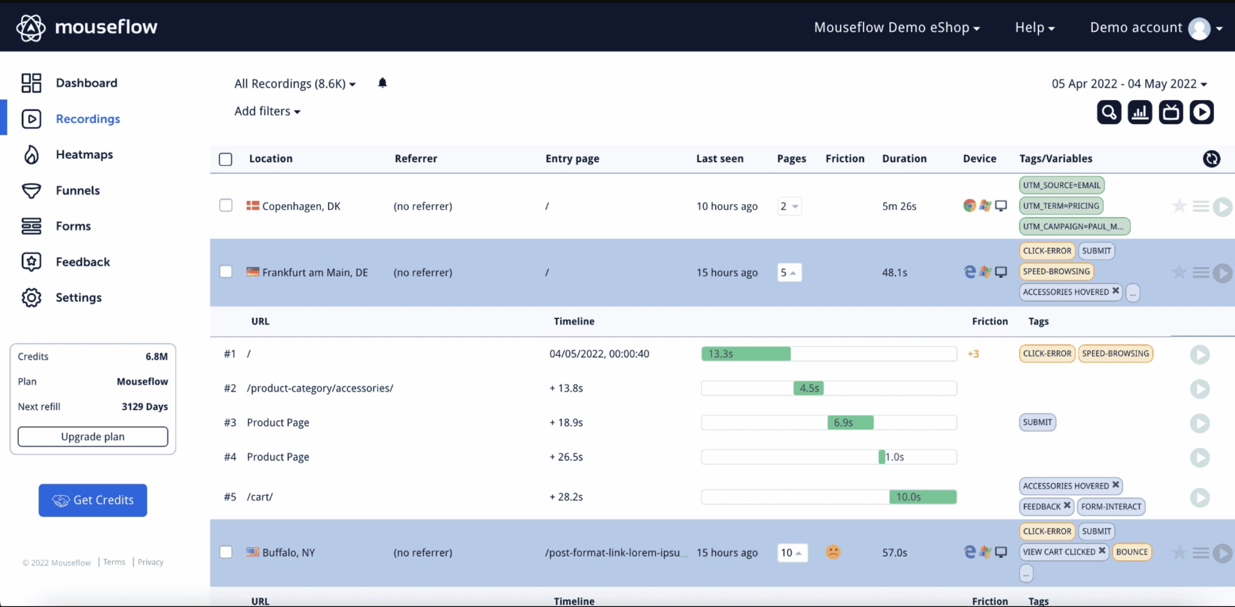The height and width of the screenshot is (607, 1235).
Task: Tick the Frankfurt am Main row checkbox
Action: click(x=226, y=272)
